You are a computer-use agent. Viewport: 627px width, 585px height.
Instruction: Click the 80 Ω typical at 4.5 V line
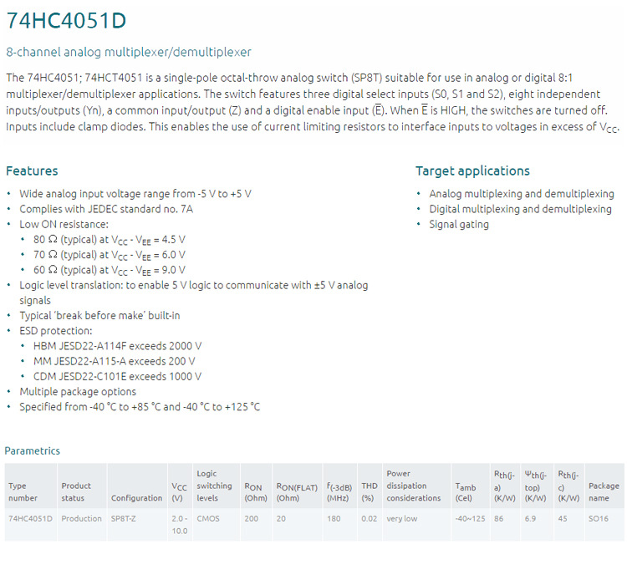pos(110,240)
